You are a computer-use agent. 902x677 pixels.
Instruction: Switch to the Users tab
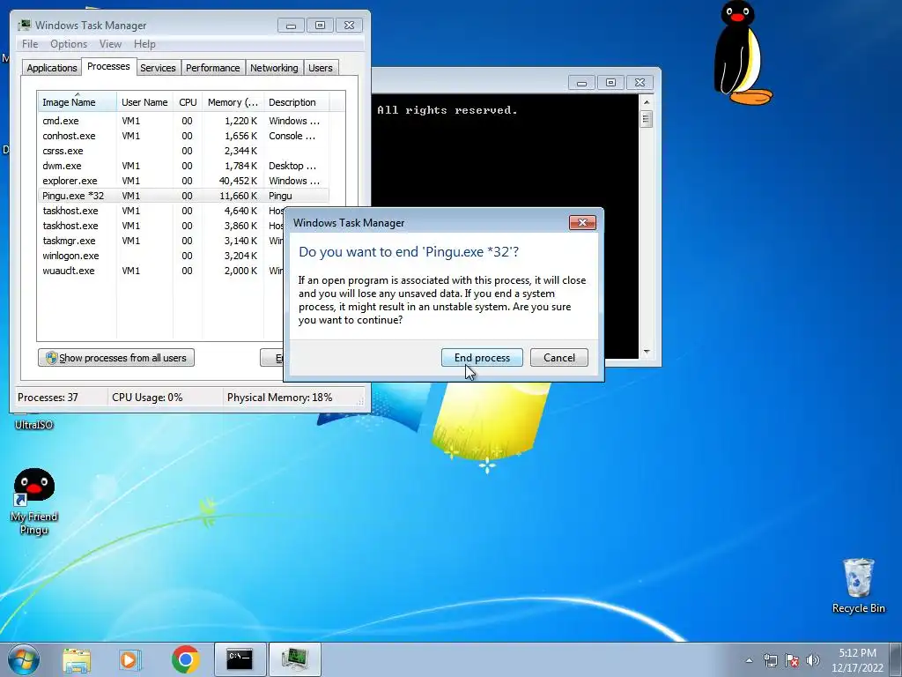click(321, 68)
